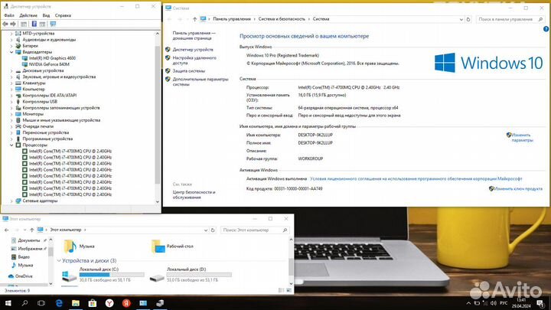Expand the Мониторы node
Viewport: 551px width, 310px height.
click(x=11, y=114)
